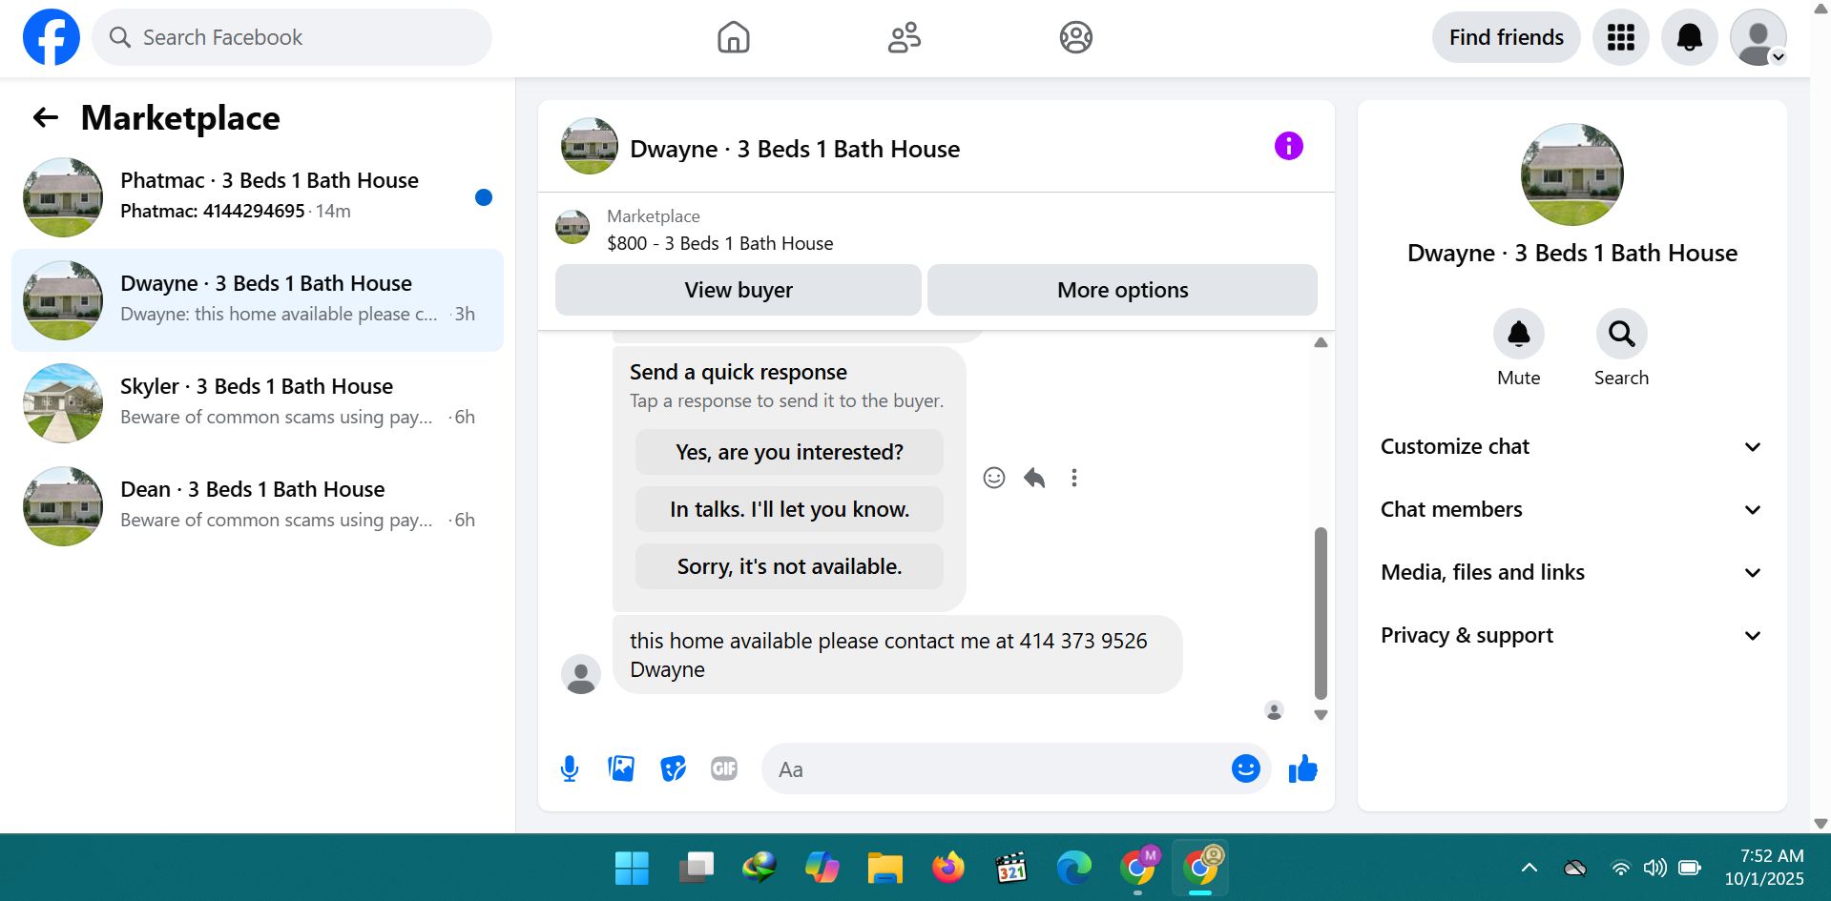This screenshot has width=1831, height=901.
Task: Click the unread blue dot on Phatmac chat
Action: click(x=484, y=197)
